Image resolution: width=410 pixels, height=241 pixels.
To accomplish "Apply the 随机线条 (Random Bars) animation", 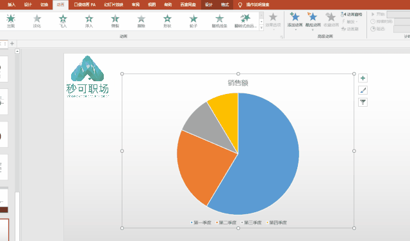I will coord(219,21).
